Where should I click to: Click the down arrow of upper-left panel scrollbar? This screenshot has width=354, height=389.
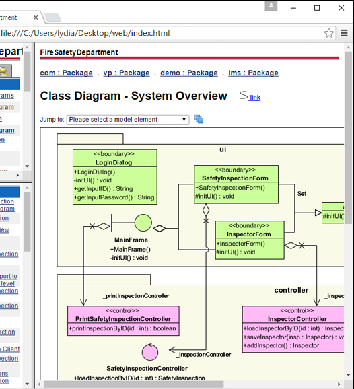click(x=28, y=166)
